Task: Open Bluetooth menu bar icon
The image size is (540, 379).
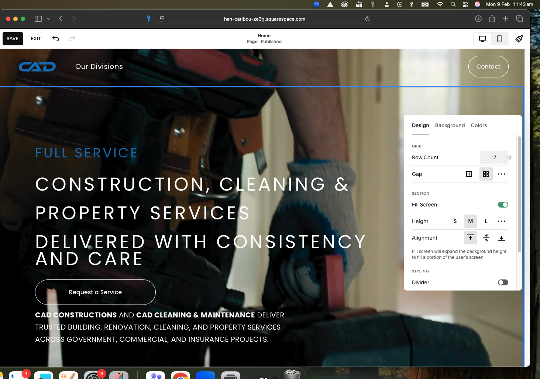Action: tap(412, 4)
